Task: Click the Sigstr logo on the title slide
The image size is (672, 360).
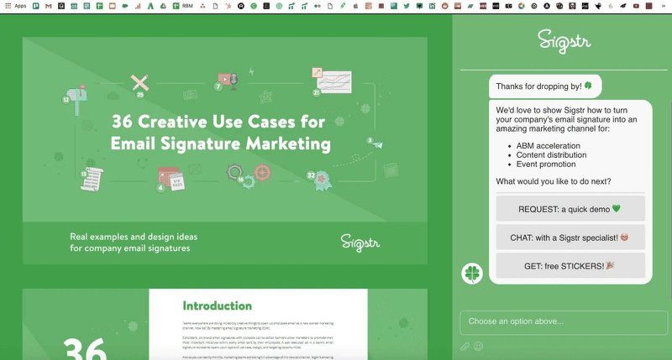Action: point(360,243)
